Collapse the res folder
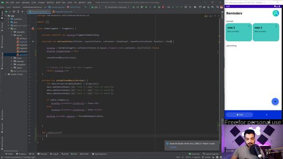Viewport: 283px width, 159px height. (x=8, y=29)
